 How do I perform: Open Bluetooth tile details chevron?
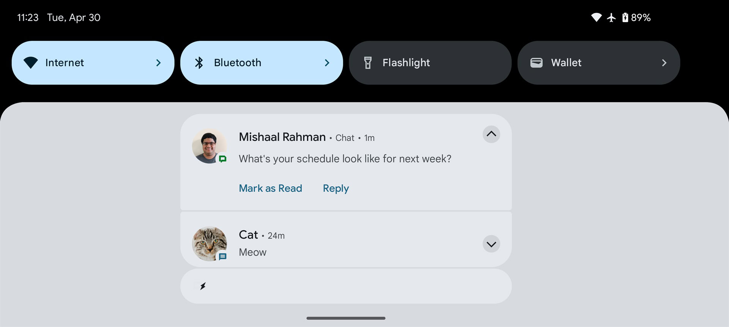(x=327, y=63)
